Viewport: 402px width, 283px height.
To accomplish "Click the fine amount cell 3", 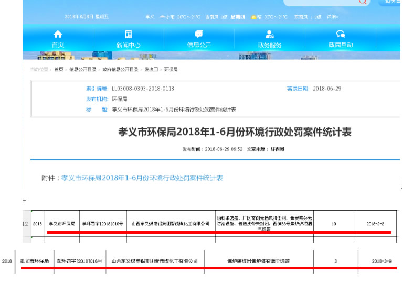I will 335,261.
